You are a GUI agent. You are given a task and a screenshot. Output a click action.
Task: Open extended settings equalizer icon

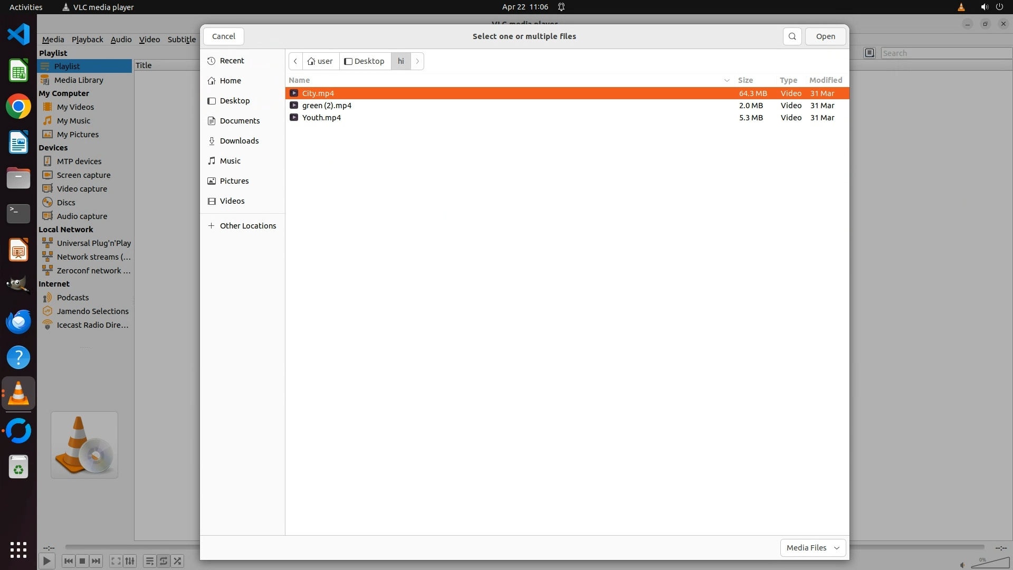click(130, 561)
